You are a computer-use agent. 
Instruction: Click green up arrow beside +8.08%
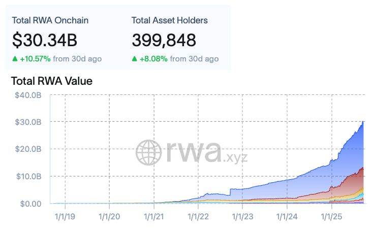click(x=135, y=59)
